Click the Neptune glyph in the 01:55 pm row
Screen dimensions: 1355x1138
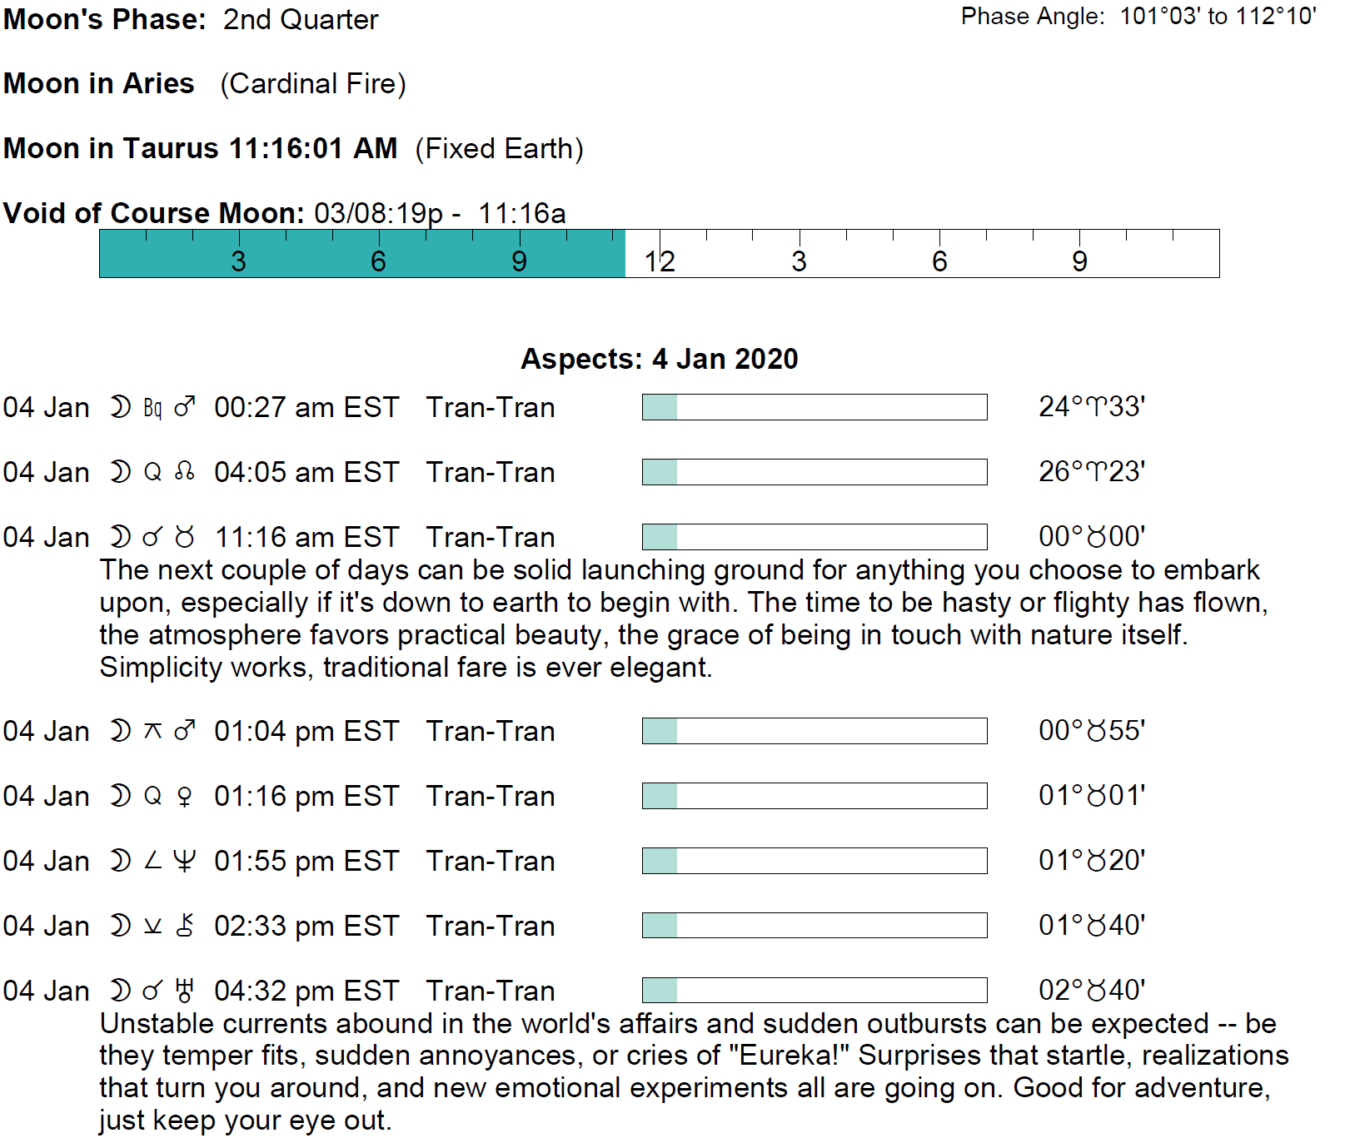click(185, 862)
